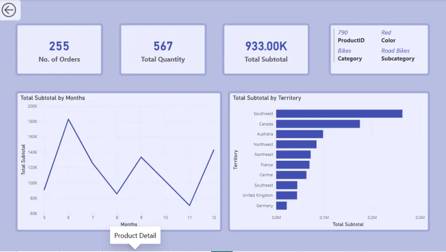Click the 'Total Subtotal by Territory' title

267,98
